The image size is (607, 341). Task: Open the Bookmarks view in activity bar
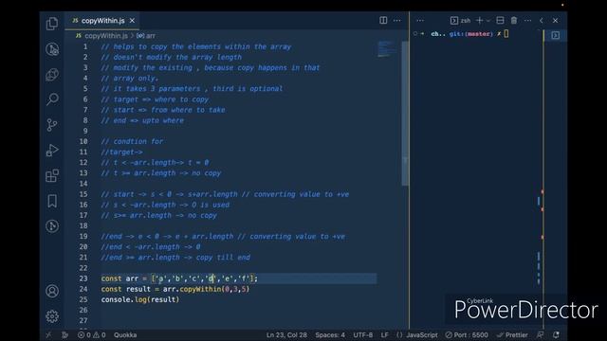52,201
